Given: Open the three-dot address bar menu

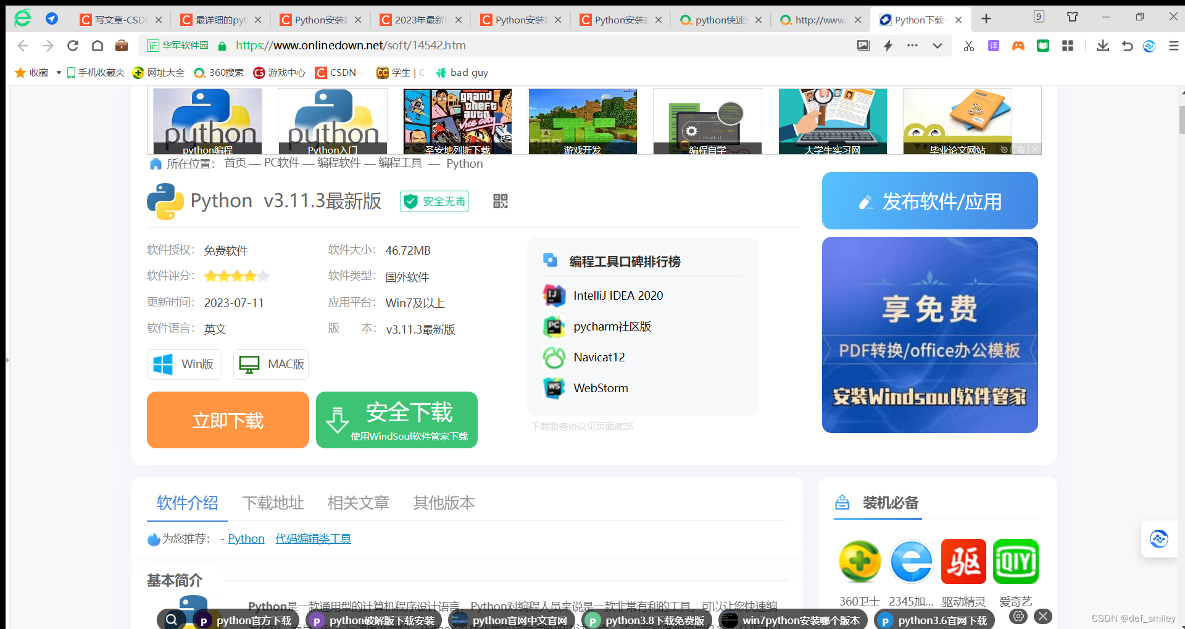Looking at the screenshot, I should [912, 46].
